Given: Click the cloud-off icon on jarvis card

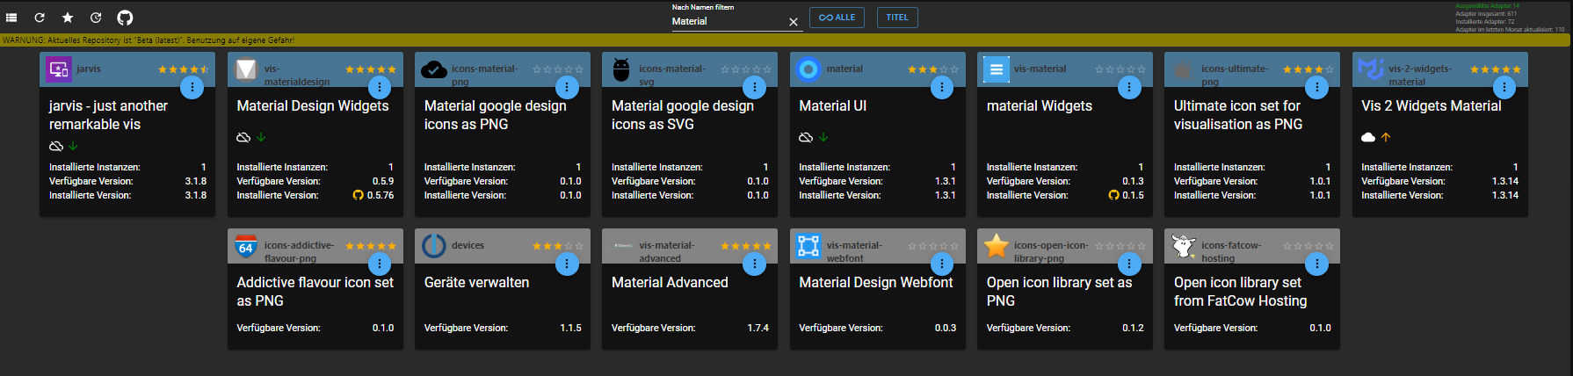Looking at the screenshot, I should pyautogui.click(x=56, y=146).
